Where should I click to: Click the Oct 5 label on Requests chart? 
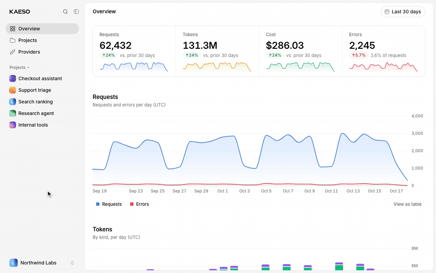(266, 191)
